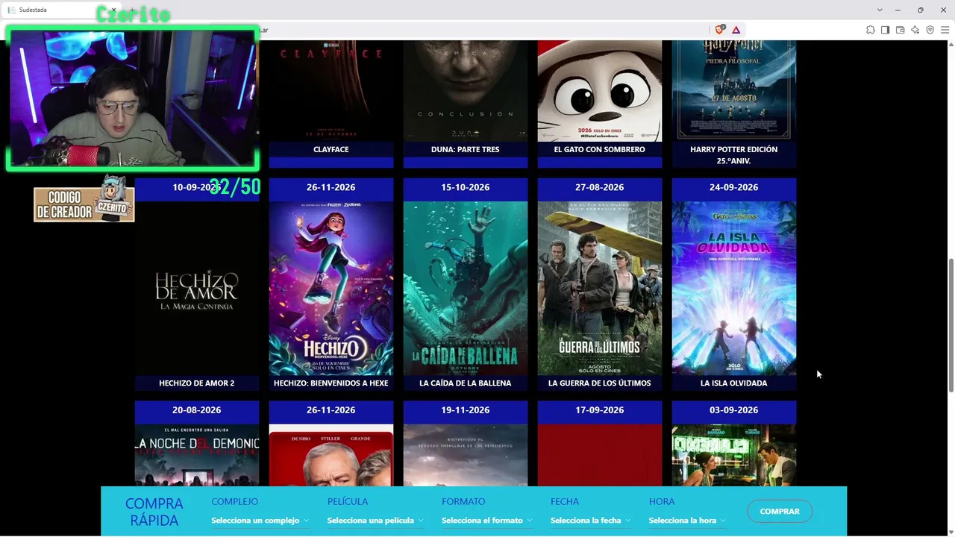Click the 20-08-2026 release date

click(x=197, y=410)
